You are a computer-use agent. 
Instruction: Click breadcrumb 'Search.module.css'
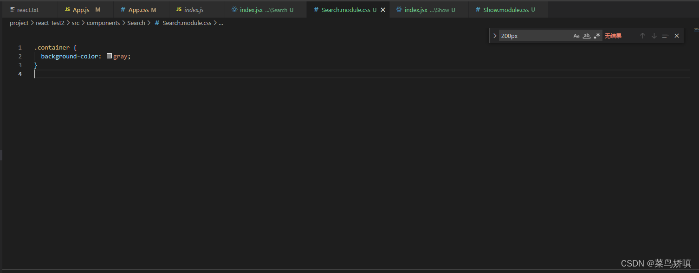[187, 23]
